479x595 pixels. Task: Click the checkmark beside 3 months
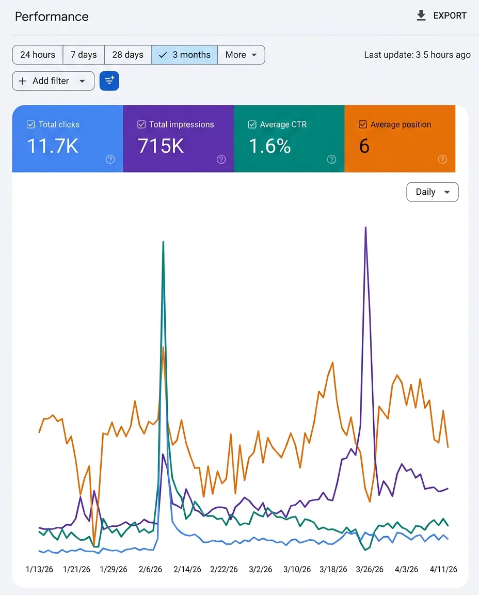coord(163,55)
